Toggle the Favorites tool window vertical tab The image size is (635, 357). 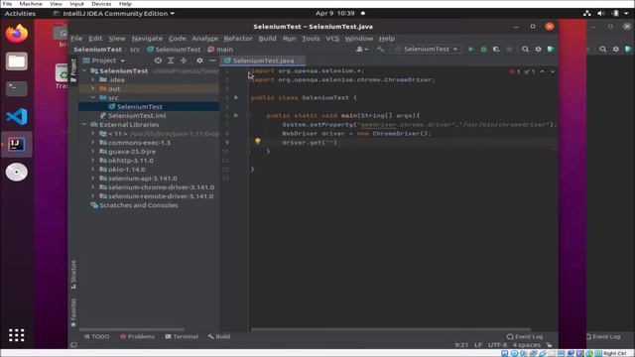[x=73, y=312]
